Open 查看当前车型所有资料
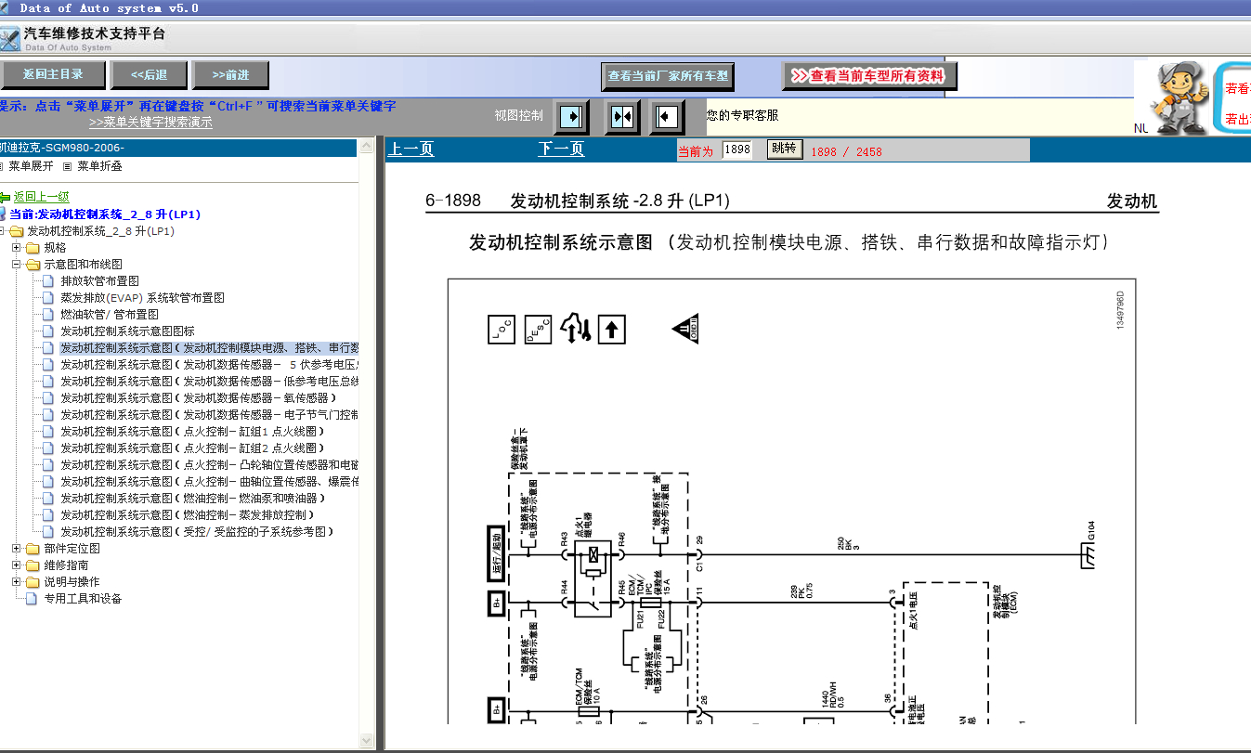Viewport: 1251px width, 753px height. coord(869,76)
